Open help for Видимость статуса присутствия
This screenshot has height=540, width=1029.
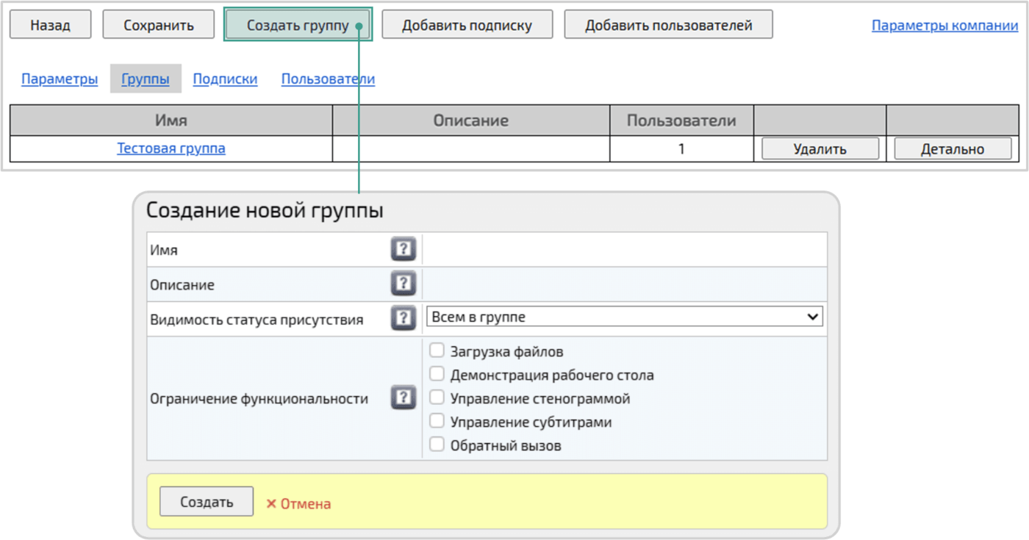point(403,317)
